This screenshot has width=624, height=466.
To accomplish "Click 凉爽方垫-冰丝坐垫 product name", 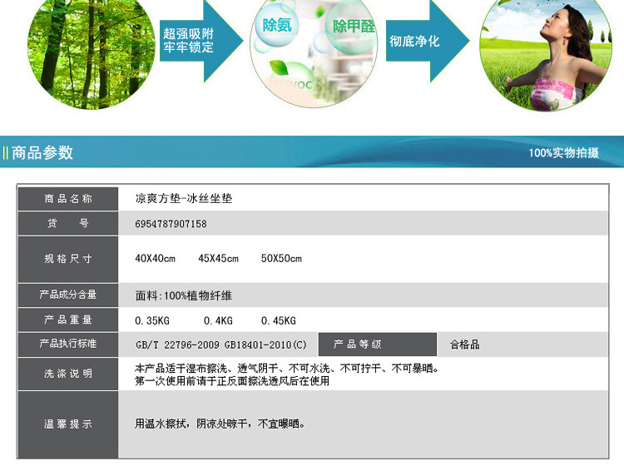I will [x=184, y=198].
